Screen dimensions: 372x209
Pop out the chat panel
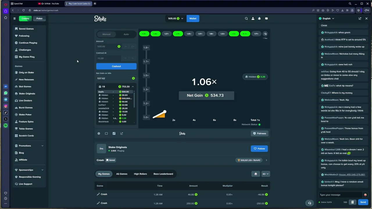tap(360, 19)
